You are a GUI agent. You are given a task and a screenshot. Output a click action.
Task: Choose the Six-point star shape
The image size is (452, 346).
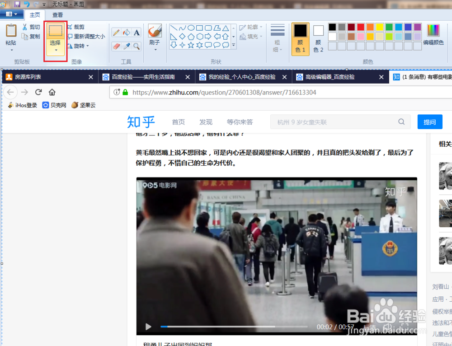tap(199, 45)
